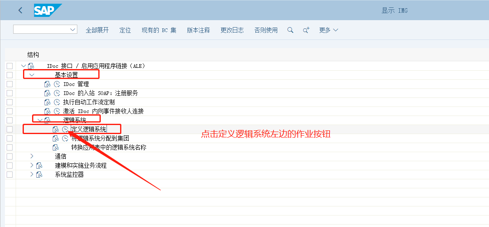Tick the checkbox for 通信 row
The width and height of the screenshot is (489, 227).
(9, 156)
